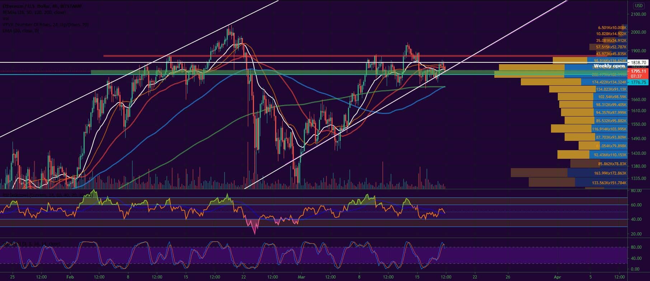
Task: Click volume profile row 163.99Kx172.863K
Action: (610, 173)
